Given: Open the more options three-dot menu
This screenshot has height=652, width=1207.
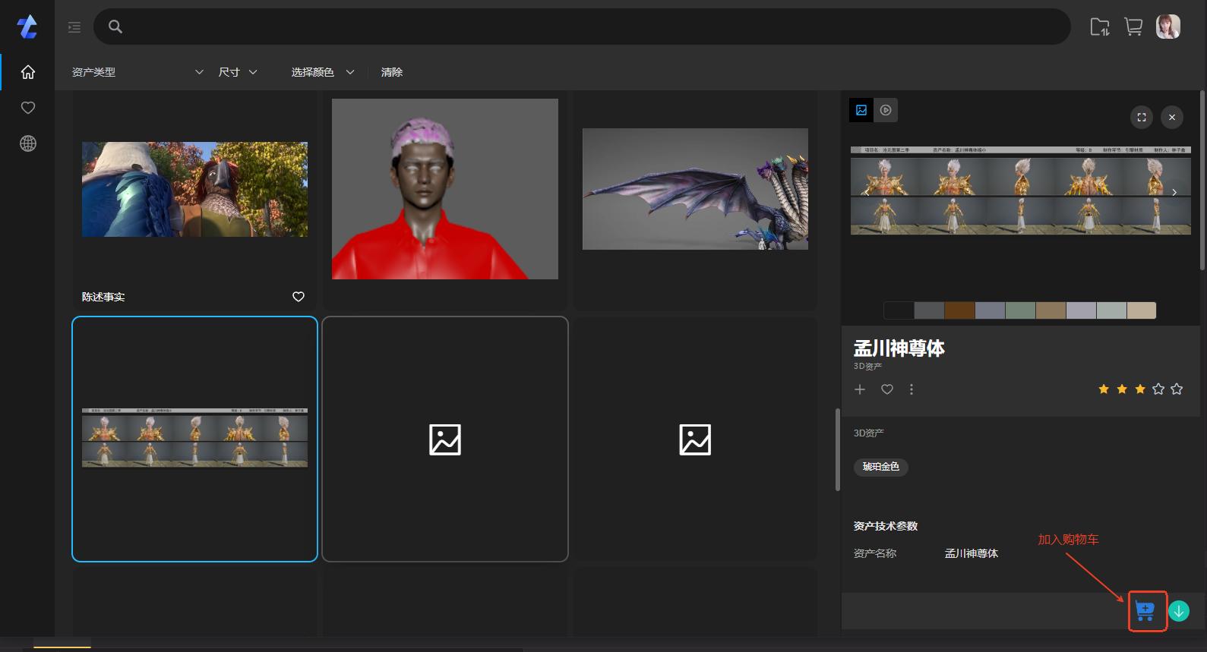Looking at the screenshot, I should point(911,389).
